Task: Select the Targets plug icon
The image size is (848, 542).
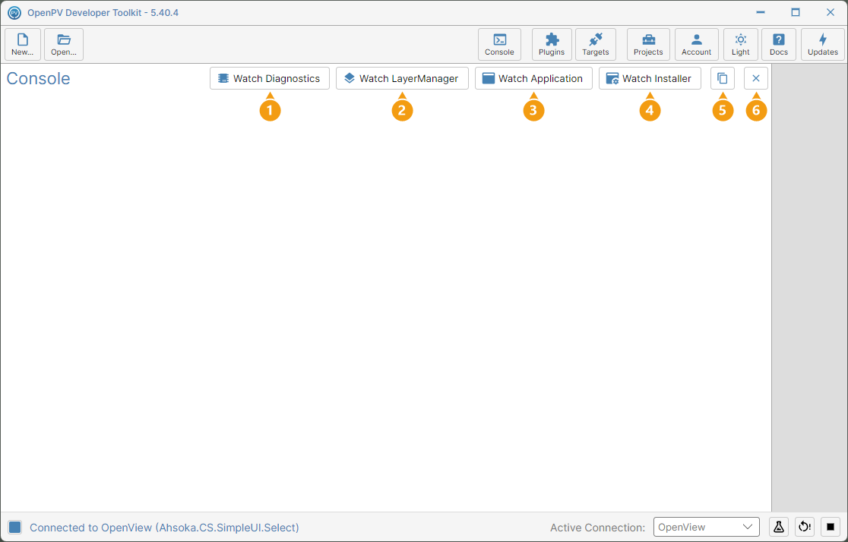Action: pos(596,44)
